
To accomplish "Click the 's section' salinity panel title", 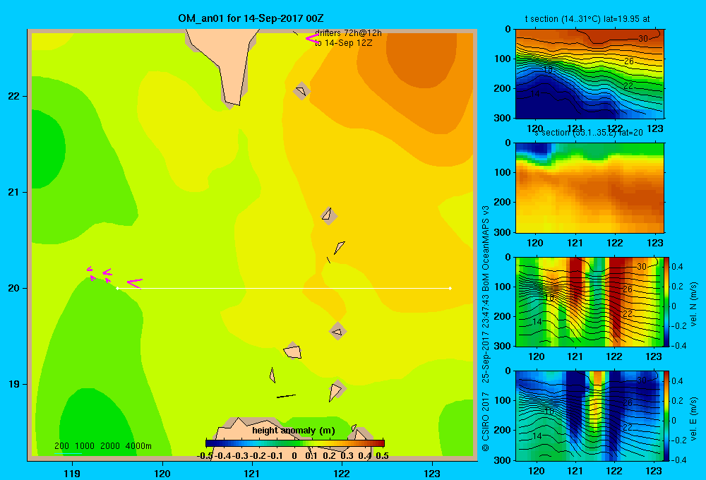I will [588, 133].
